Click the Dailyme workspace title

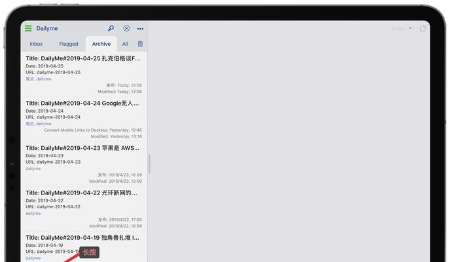point(47,28)
